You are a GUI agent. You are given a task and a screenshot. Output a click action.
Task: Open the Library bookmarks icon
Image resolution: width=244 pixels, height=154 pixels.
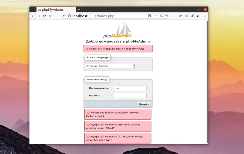tap(181, 16)
